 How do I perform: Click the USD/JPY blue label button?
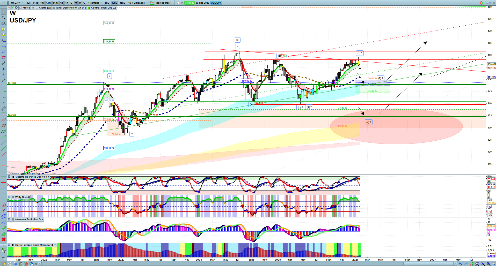click(x=216, y=3)
